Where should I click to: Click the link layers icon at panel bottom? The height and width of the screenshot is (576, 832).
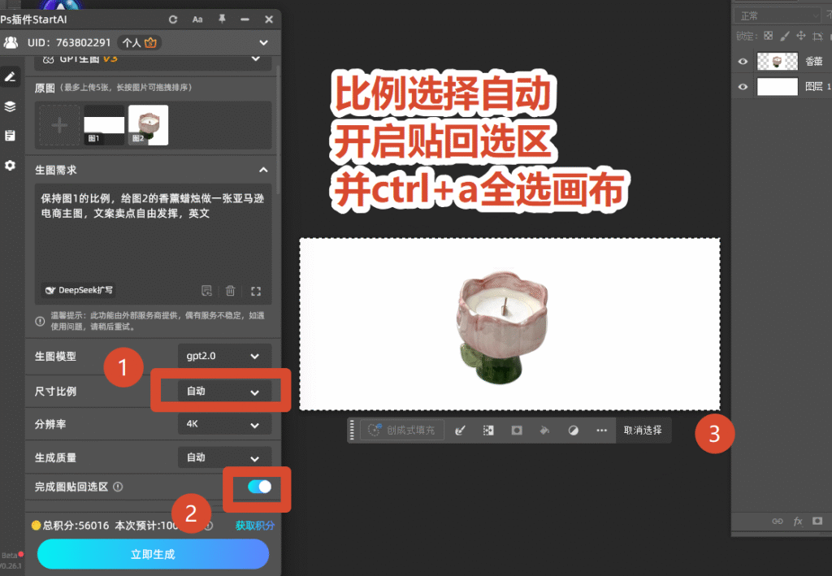(x=778, y=522)
